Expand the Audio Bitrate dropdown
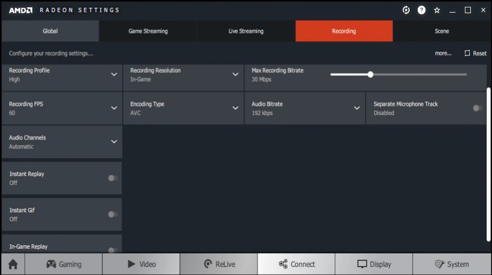Image resolution: width=492 pixels, height=275 pixels. (x=357, y=108)
